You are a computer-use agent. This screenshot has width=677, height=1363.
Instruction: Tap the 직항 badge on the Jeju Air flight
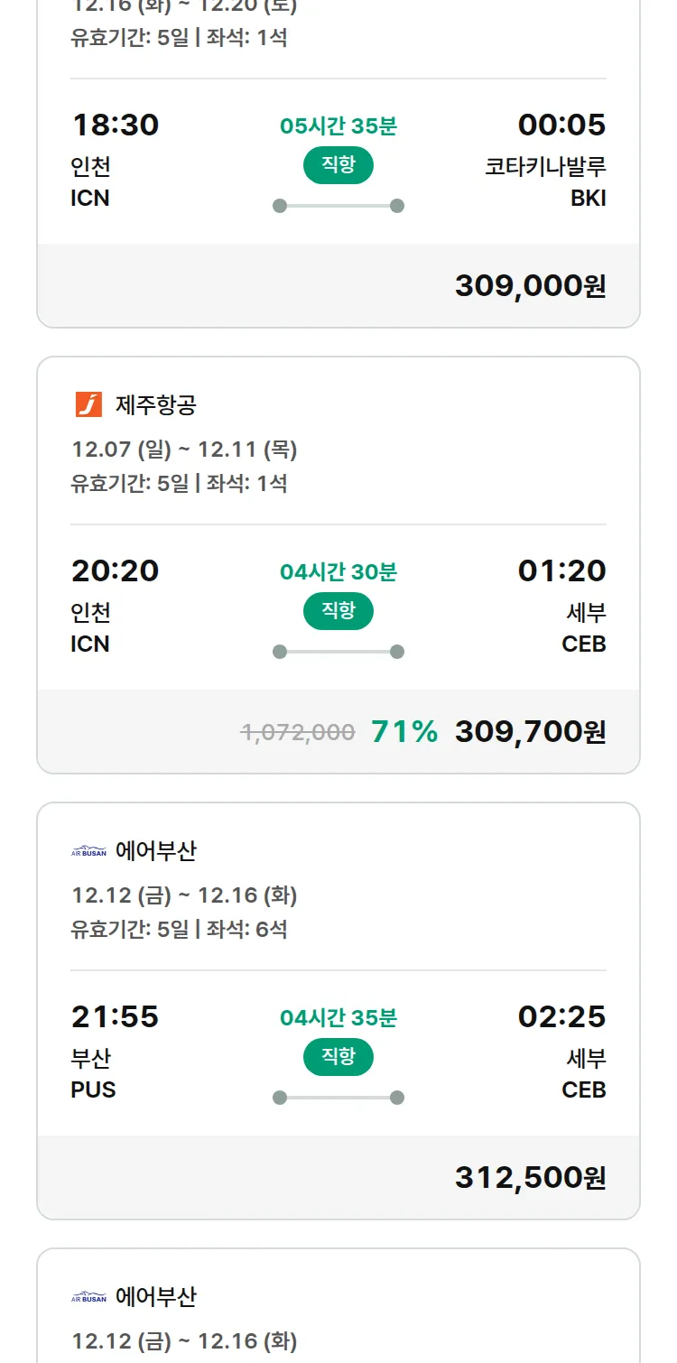click(338, 611)
